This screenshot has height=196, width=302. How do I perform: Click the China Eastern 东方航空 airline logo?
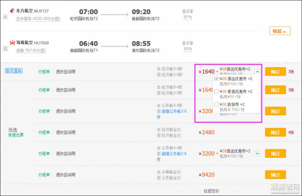(12, 11)
